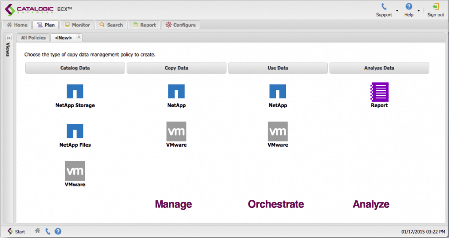
Task: Click the Catalog Data header button
Action: click(x=75, y=68)
